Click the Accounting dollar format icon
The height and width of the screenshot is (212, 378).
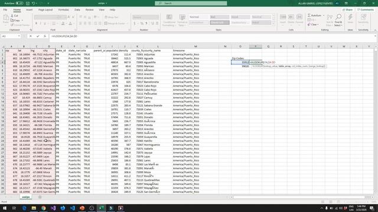(x=135, y=24)
